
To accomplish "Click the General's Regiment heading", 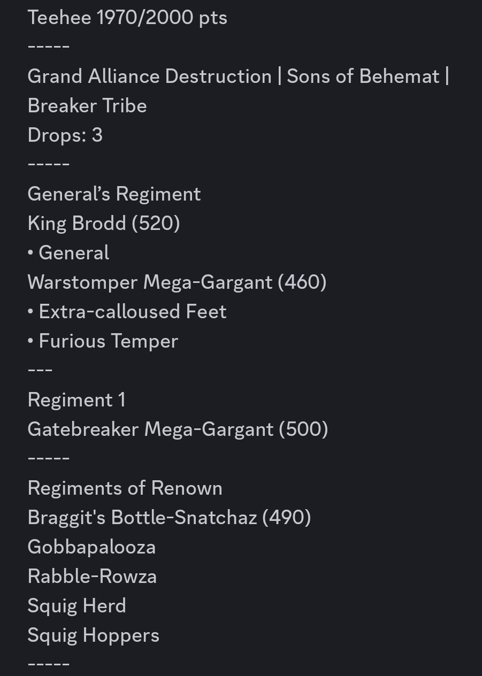I will (114, 194).
